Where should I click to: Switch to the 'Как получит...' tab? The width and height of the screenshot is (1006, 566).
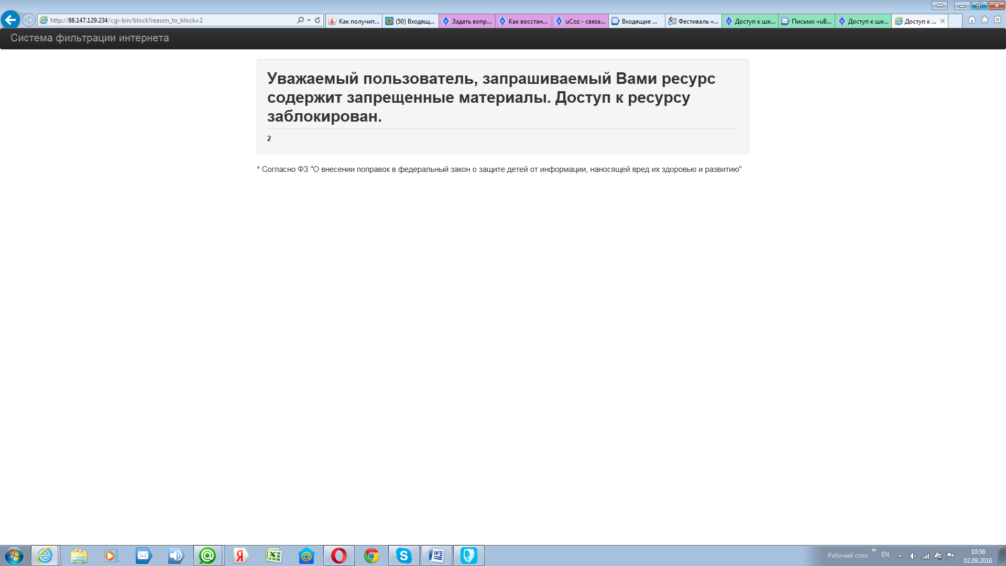[354, 21]
